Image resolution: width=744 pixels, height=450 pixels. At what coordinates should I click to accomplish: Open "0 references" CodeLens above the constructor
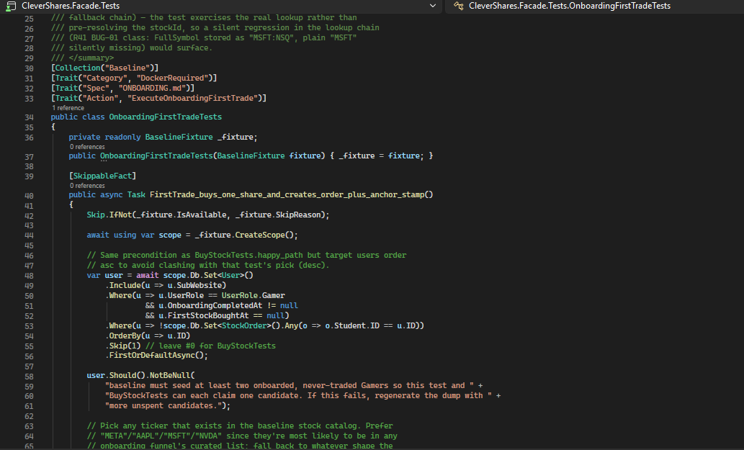(x=87, y=147)
